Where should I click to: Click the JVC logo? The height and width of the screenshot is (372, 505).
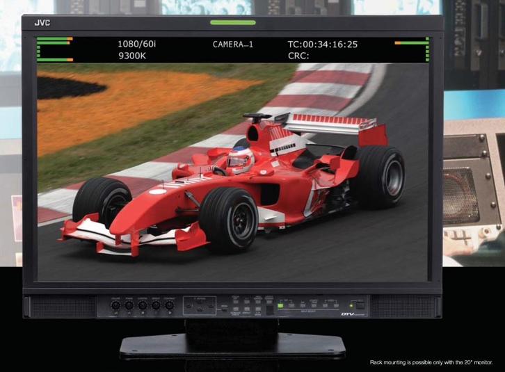click(x=42, y=24)
